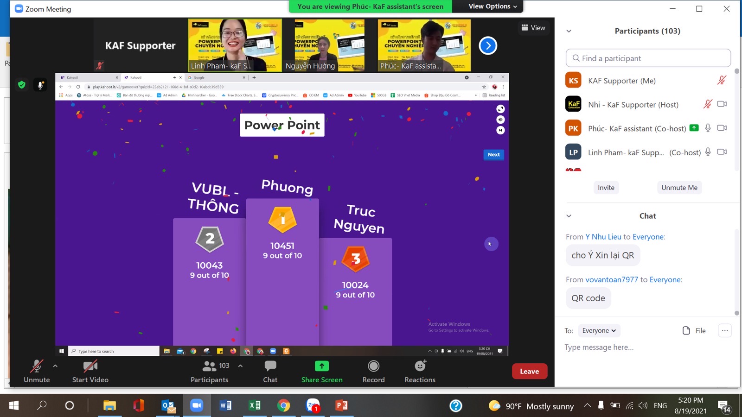The width and height of the screenshot is (742, 417).
Task: Open PowerPoint from taskbar
Action: coord(341,406)
